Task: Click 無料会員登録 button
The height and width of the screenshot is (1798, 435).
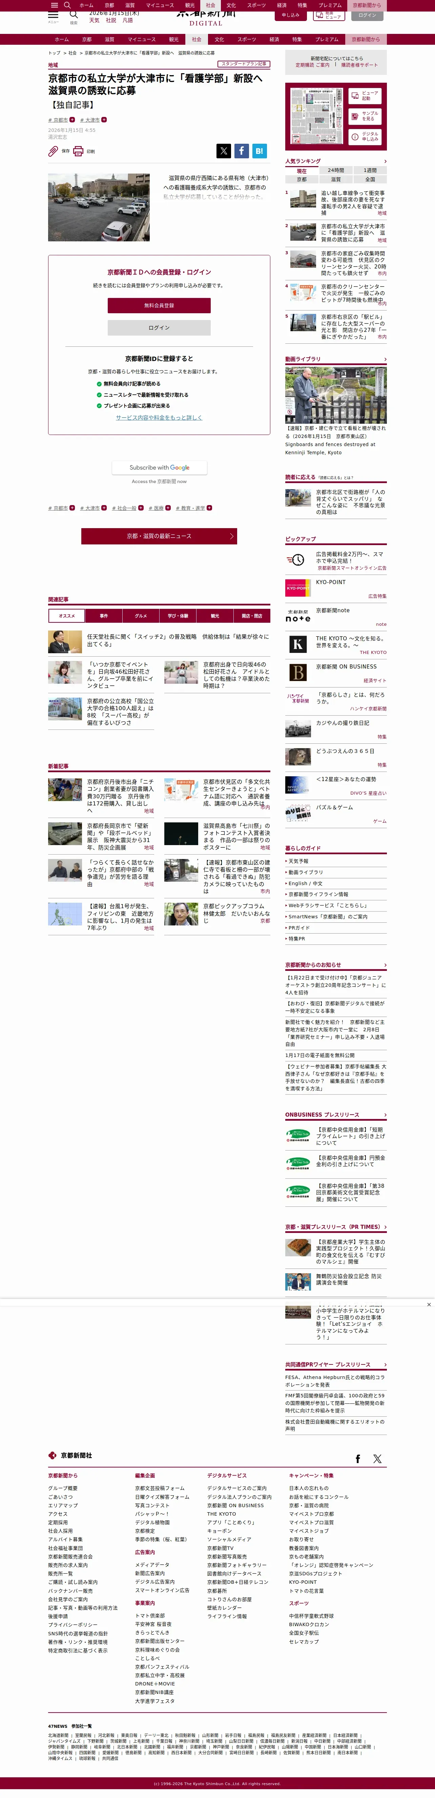Action: (x=159, y=305)
